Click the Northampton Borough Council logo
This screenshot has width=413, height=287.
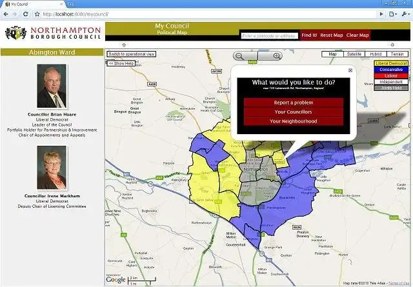(x=53, y=33)
